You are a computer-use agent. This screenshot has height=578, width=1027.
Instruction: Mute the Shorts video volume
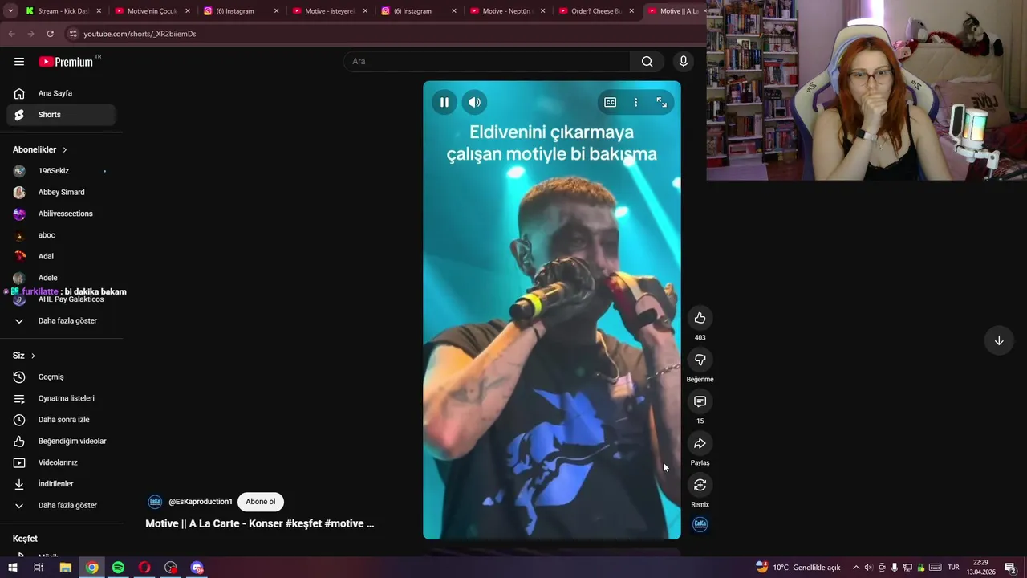click(475, 102)
